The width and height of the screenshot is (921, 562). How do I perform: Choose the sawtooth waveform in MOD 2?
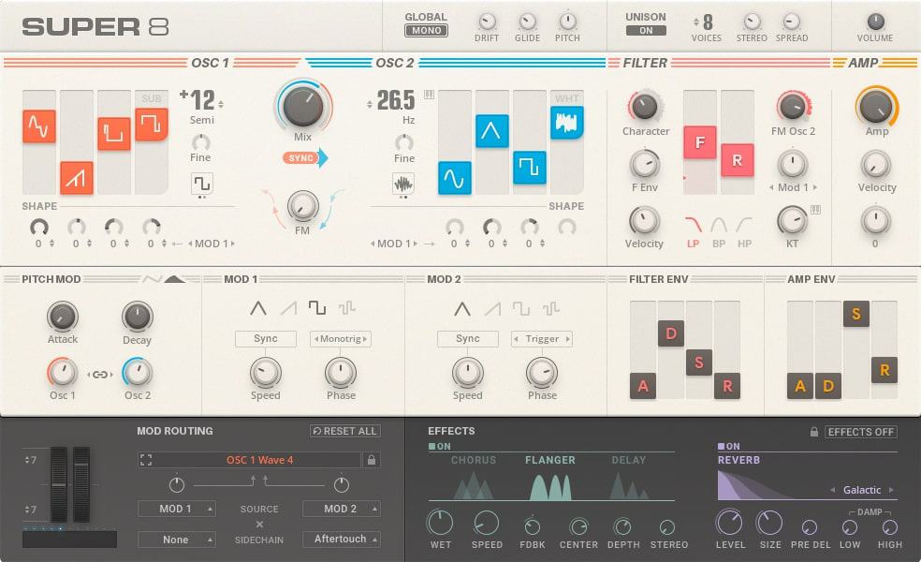(491, 308)
